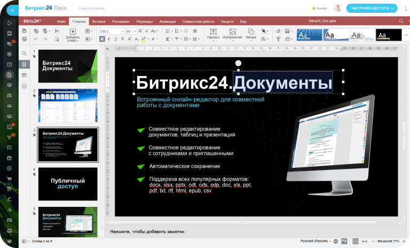Toggle italic formatting (К)
The width and height of the screenshot is (410, 248).
(108, 39)
